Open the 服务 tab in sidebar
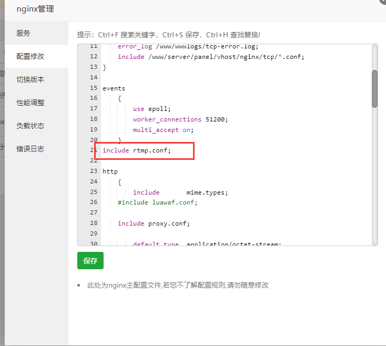 pyautogui.click(x=36, y=33)
